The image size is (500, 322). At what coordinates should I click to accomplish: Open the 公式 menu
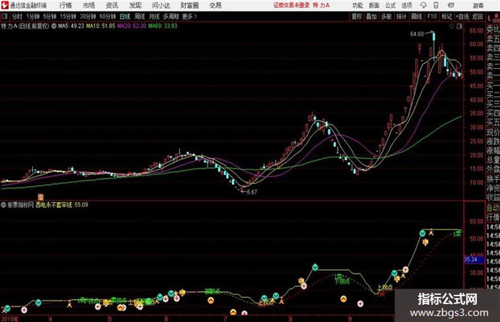390,5
